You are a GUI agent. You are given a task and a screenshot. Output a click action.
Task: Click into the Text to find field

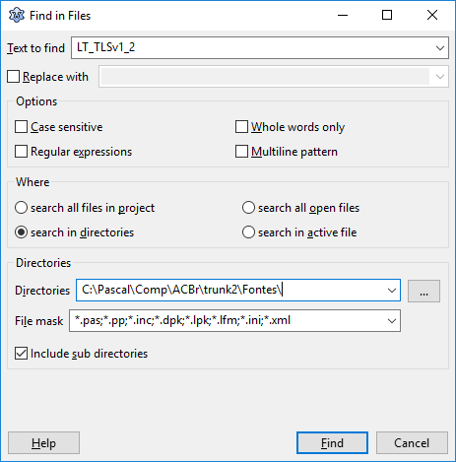[x=252, y=48]
